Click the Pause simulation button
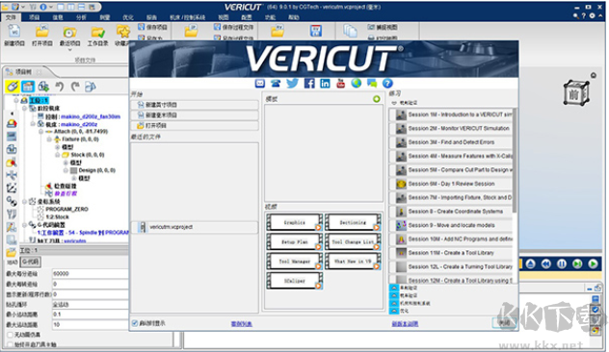609x352 pixels. [x=562, y=264]
